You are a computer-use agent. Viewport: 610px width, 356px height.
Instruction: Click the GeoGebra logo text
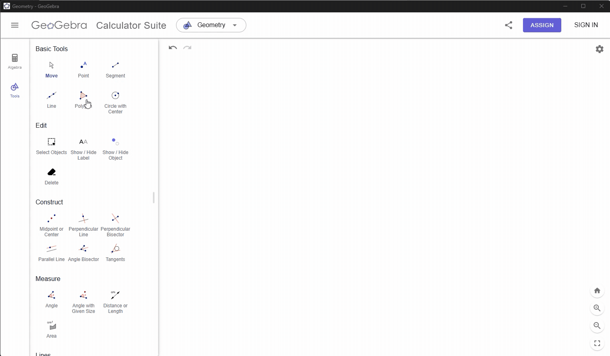59,25
